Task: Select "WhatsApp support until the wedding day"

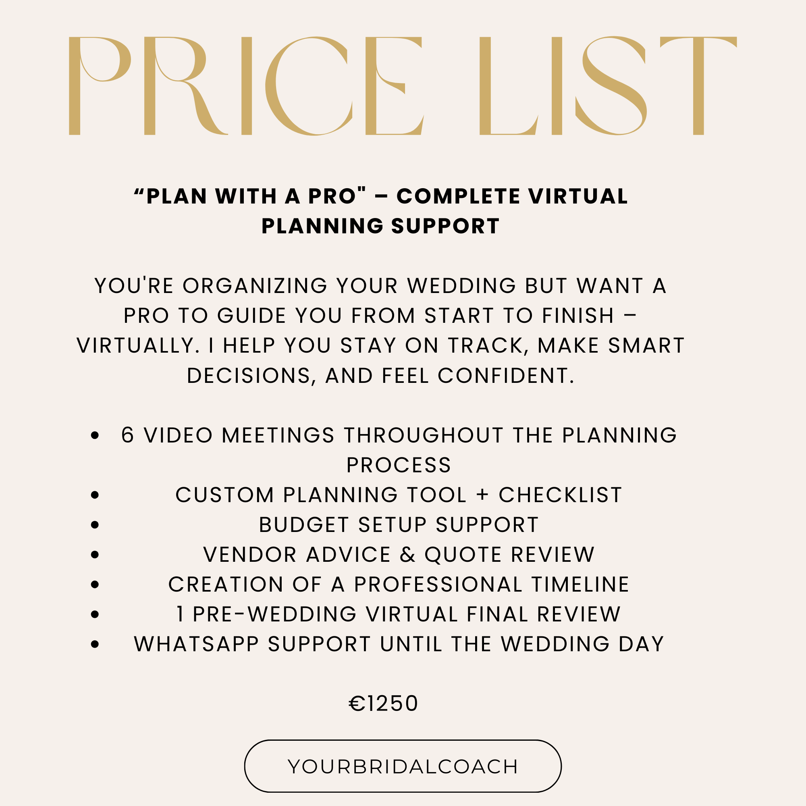Action: [x=399, y=644]
